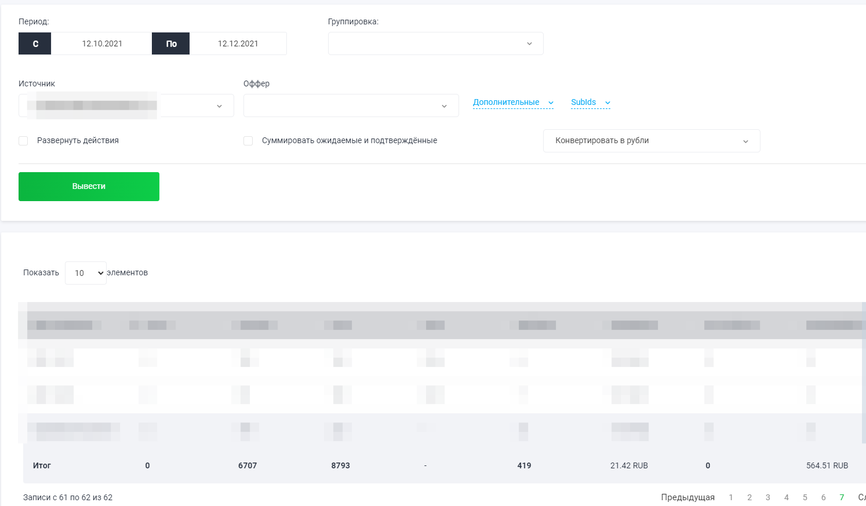
Task: Click the total value 6707
Action: [x=248, y=465]
